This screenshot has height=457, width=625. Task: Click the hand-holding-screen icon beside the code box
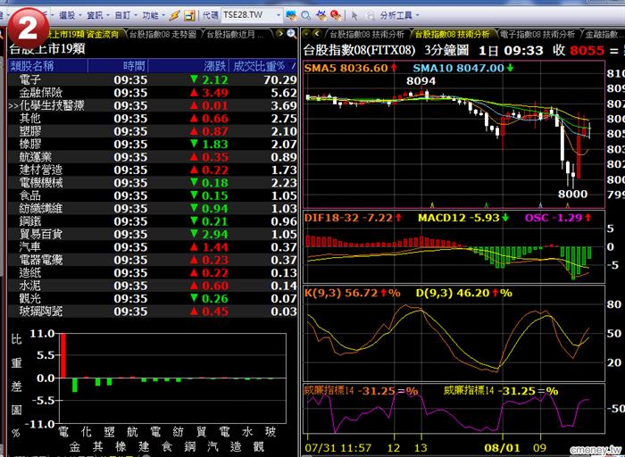[x=291, y=15]
